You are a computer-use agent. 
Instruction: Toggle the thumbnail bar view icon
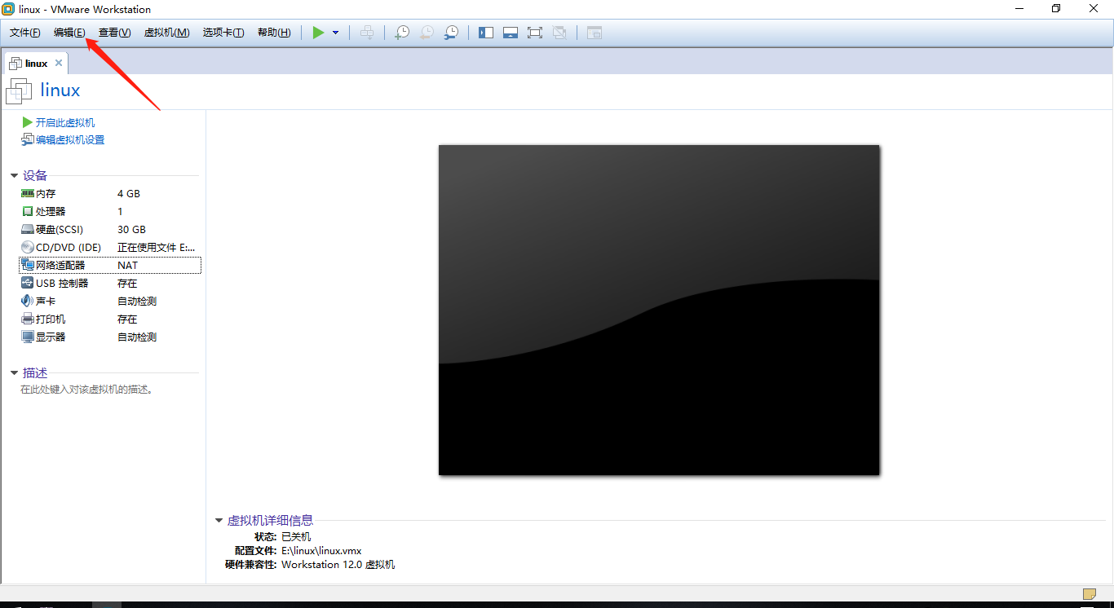click(511, 33)
